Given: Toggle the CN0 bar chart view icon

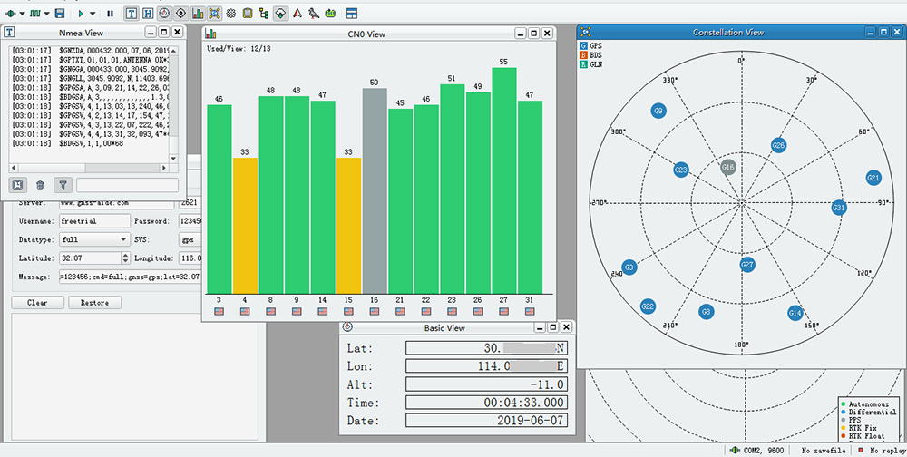Looking at the screenshot, I should click(x=198, y=14).
